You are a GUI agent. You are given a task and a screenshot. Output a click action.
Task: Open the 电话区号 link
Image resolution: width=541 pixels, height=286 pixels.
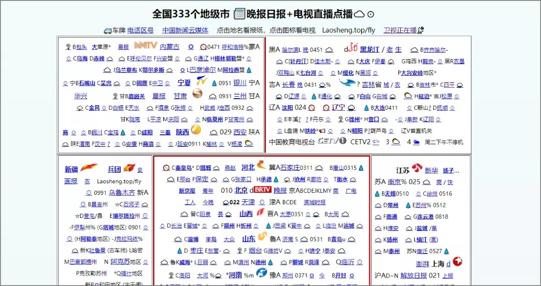tap(140, 31)
